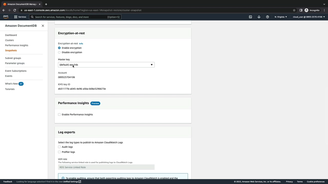Image resolution: width=328 pixels, height=184 pixels.
Task: Open Snapshots in the sidebar
Action: 11,50
